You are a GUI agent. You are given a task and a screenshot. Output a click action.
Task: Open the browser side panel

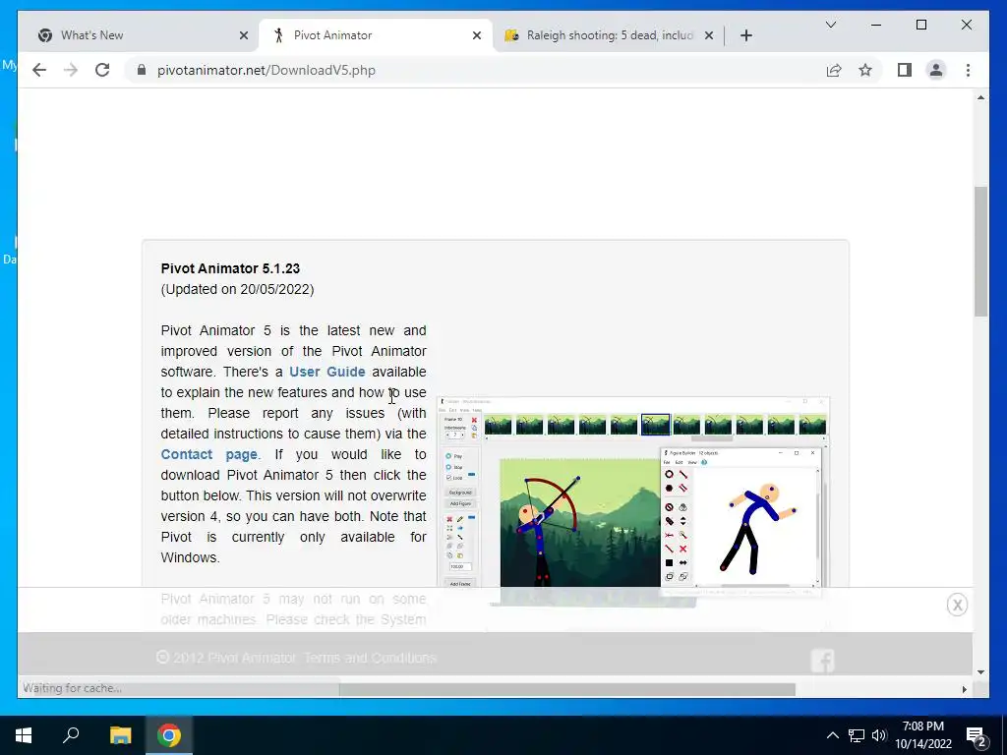coord(905,70)
